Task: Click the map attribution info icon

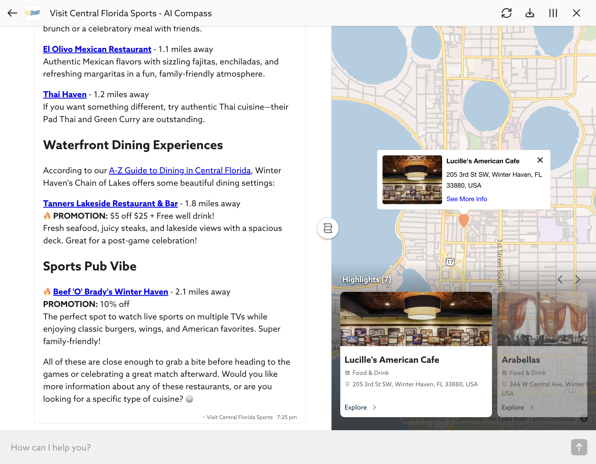Action: [584, 419]
